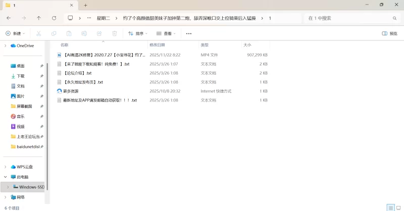Click the Share icon in toolbar

(x=99, y=33)
